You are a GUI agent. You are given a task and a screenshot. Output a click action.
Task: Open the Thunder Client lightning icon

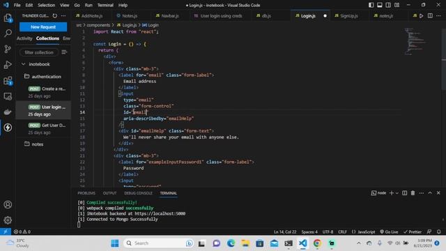(x=8, y=127)
